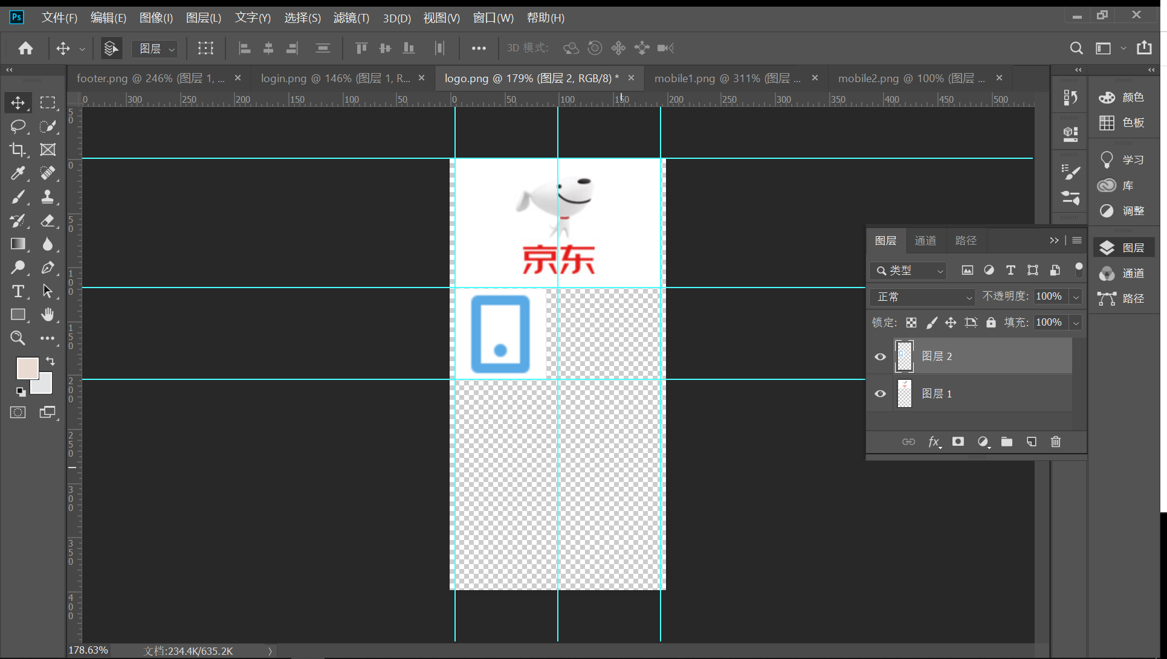Open the 路径 panel button on right dock
The height and width of the screenshot is (659, 1167).
pyautogui.click(x=1122, y=298)
